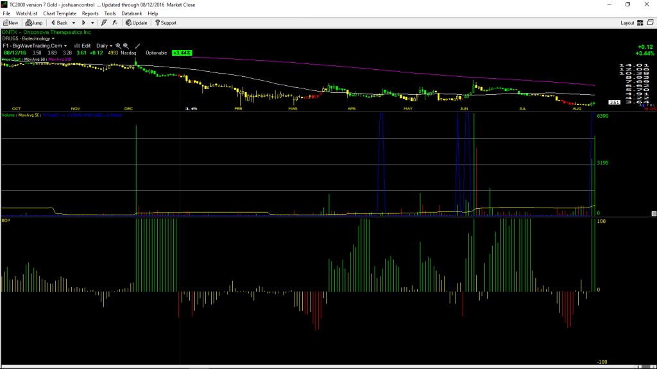Open the fx formula icon
Image resolution: width=657 pixels, height=369 pixels.
[x=115, y=23]
